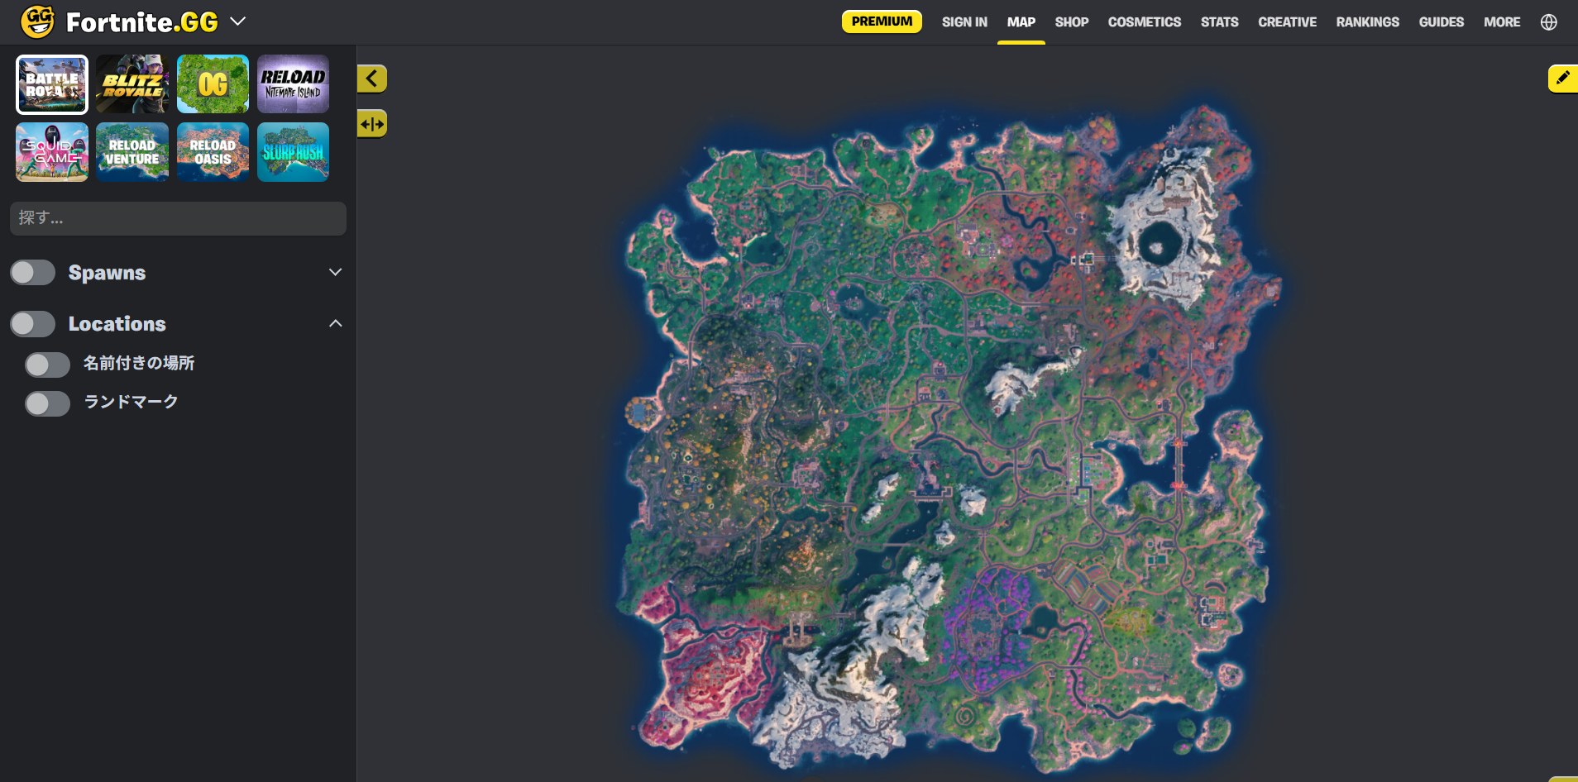Choose the Slurp Rush map tile

click(x=293, y=152)
